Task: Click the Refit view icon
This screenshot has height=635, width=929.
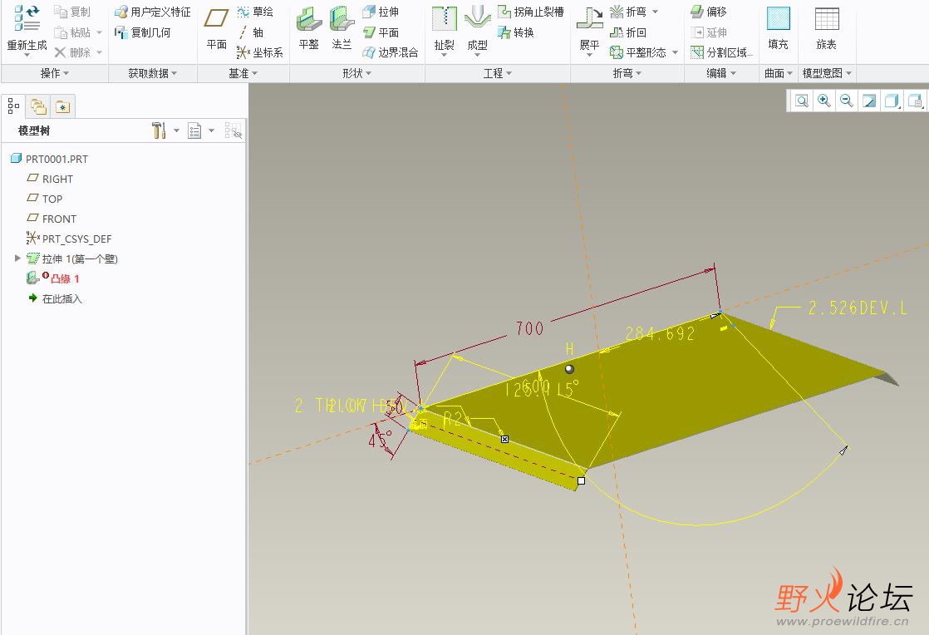Action: click(802, 101)
